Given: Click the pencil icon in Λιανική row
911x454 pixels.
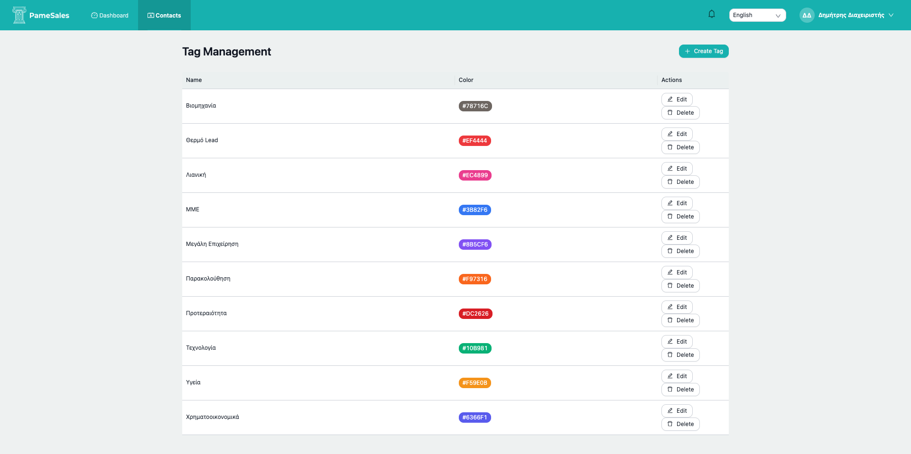Looking at the screenshot, I should point(670,169).
